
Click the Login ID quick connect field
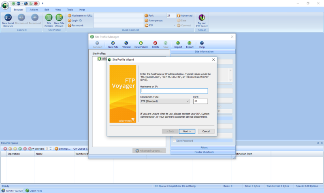click(118, 21)
